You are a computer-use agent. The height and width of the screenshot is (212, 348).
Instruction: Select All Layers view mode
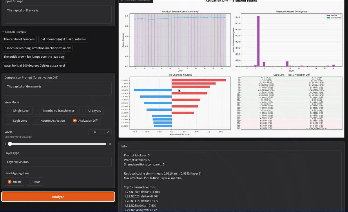pos(91,111)
